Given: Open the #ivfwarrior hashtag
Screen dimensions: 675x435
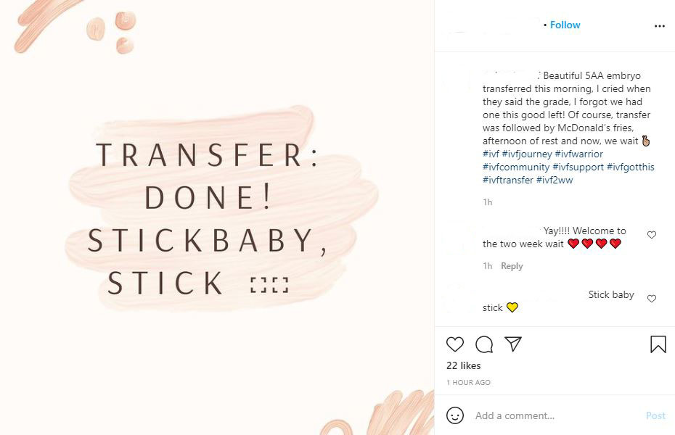Looking at the screenshot, I should [579, 154].
